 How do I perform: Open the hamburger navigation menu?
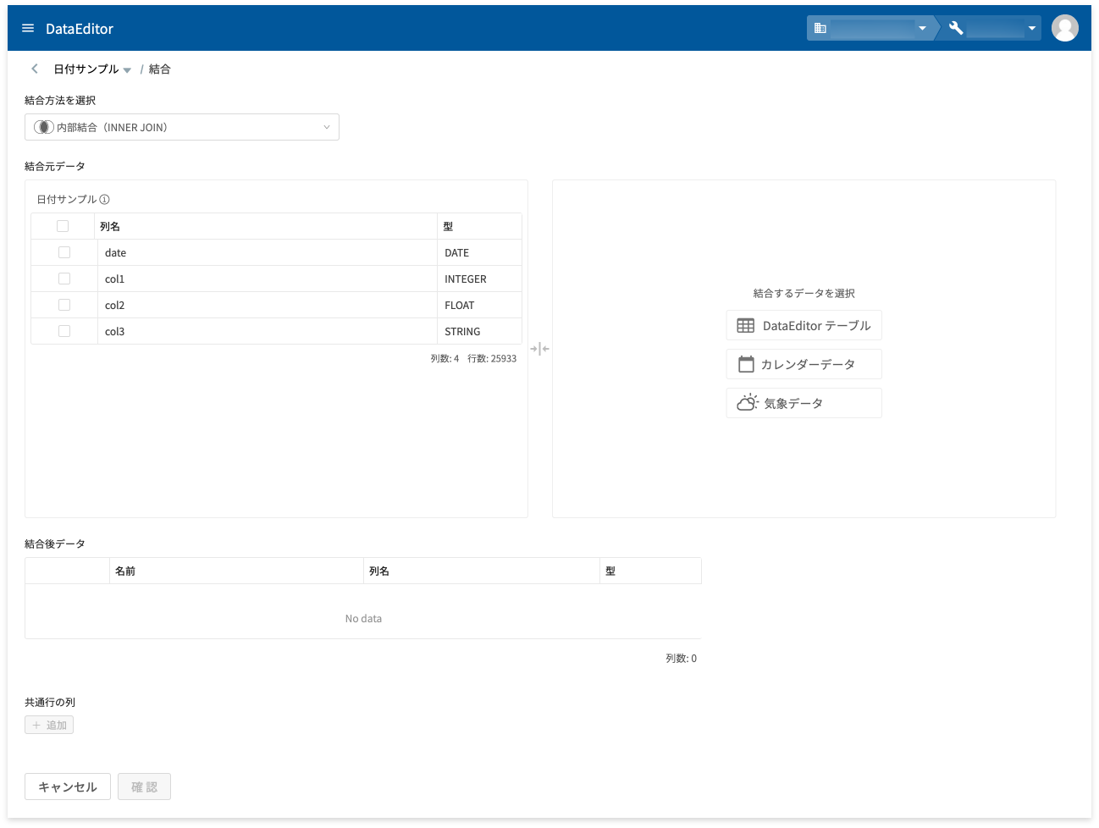28,28
